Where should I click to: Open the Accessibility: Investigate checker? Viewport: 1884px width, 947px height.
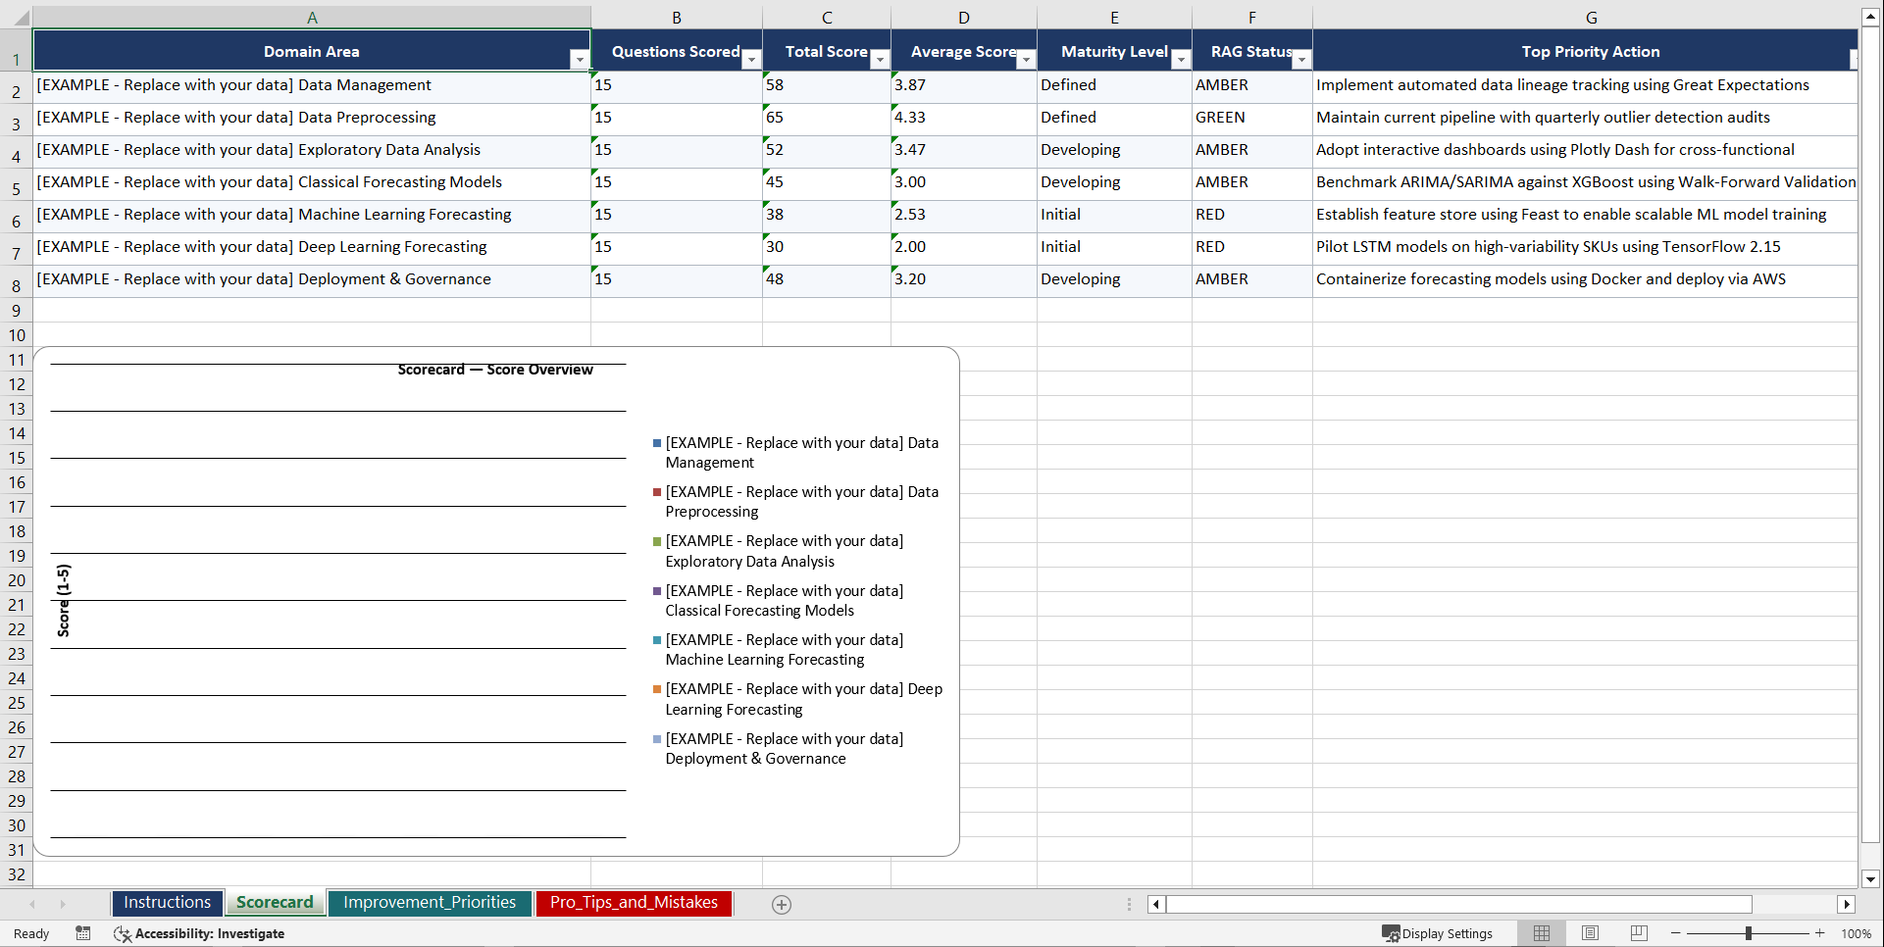200,933
